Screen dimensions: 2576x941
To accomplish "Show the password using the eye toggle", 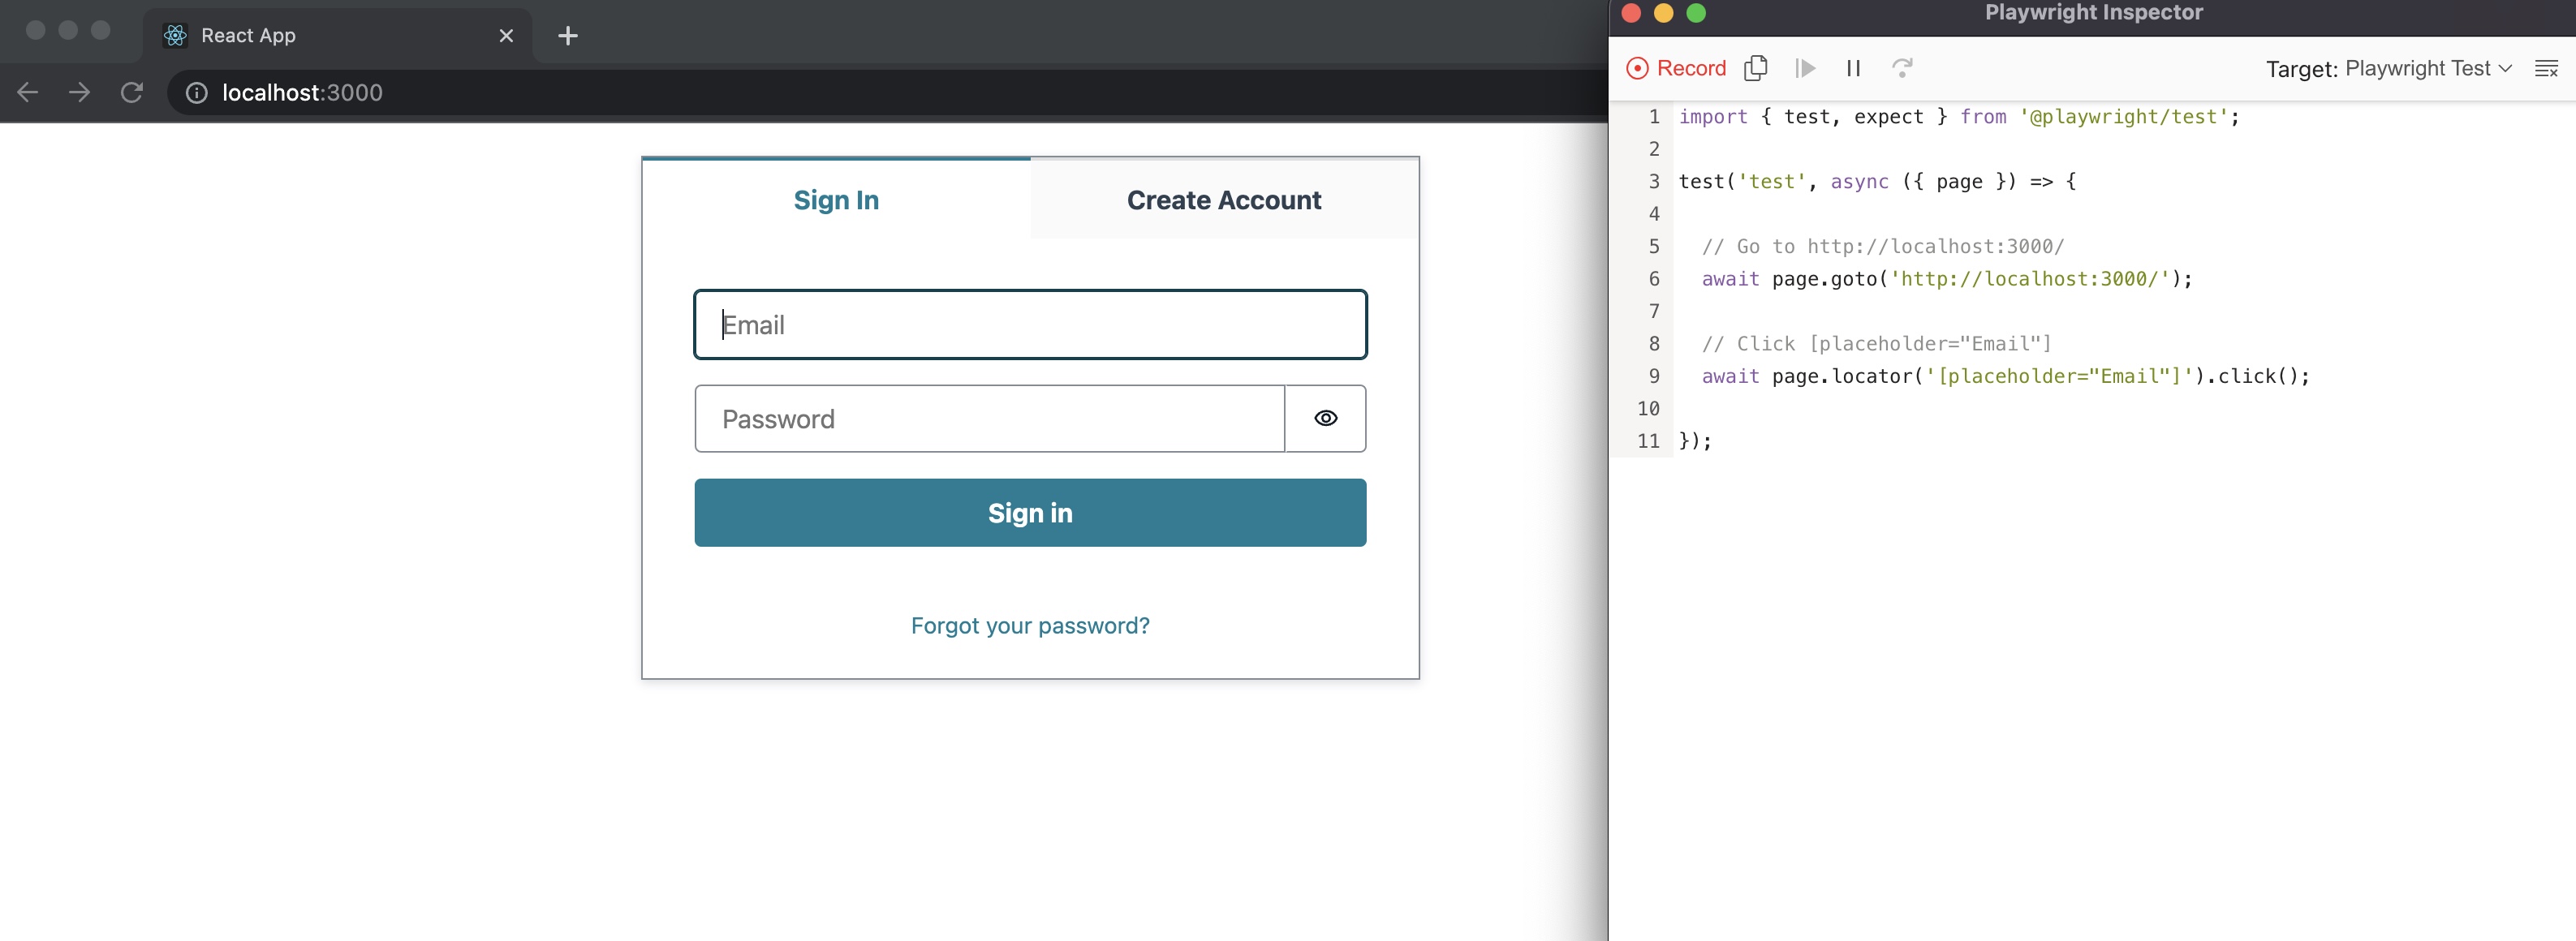I will tap(1326, 418).
